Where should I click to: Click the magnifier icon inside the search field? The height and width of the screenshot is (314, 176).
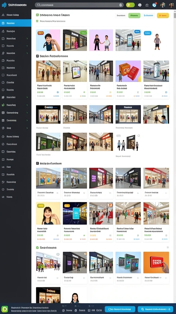coord(39,5)
